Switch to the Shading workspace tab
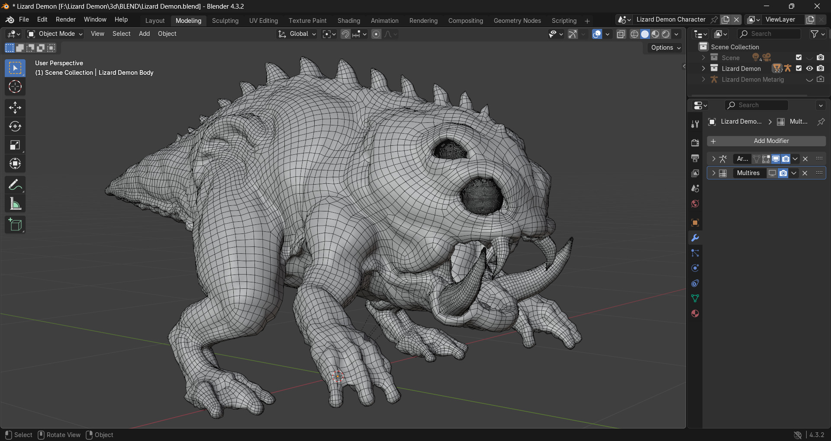Image resolution: width=831 pixels, height=441 pixels. pos(349,21)
